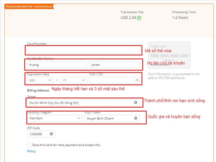Expand the Country / Region dropdown showing Viet Nam
The width and height of the screenshot is (216, 162).
tap(55, 118)
